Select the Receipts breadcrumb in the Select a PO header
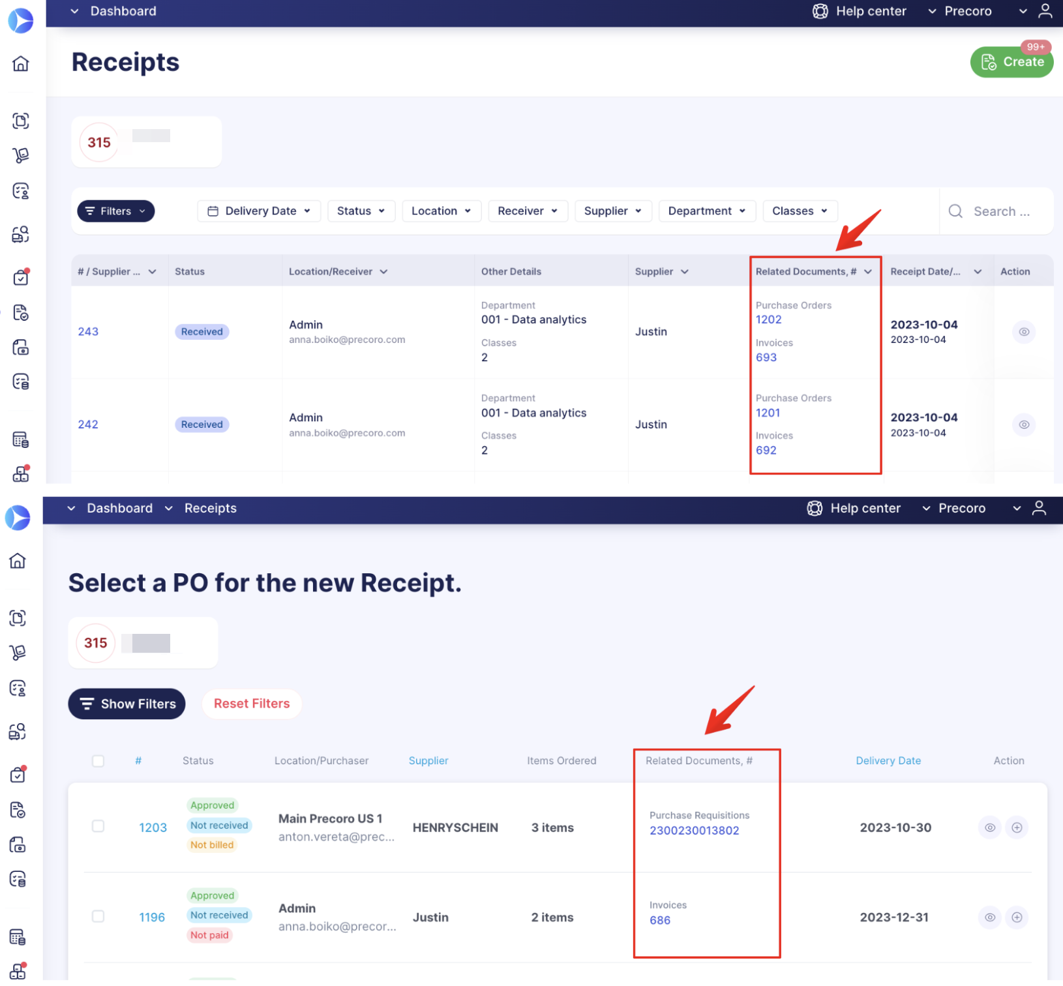1063x986 pixels. (x=210, y=508)
